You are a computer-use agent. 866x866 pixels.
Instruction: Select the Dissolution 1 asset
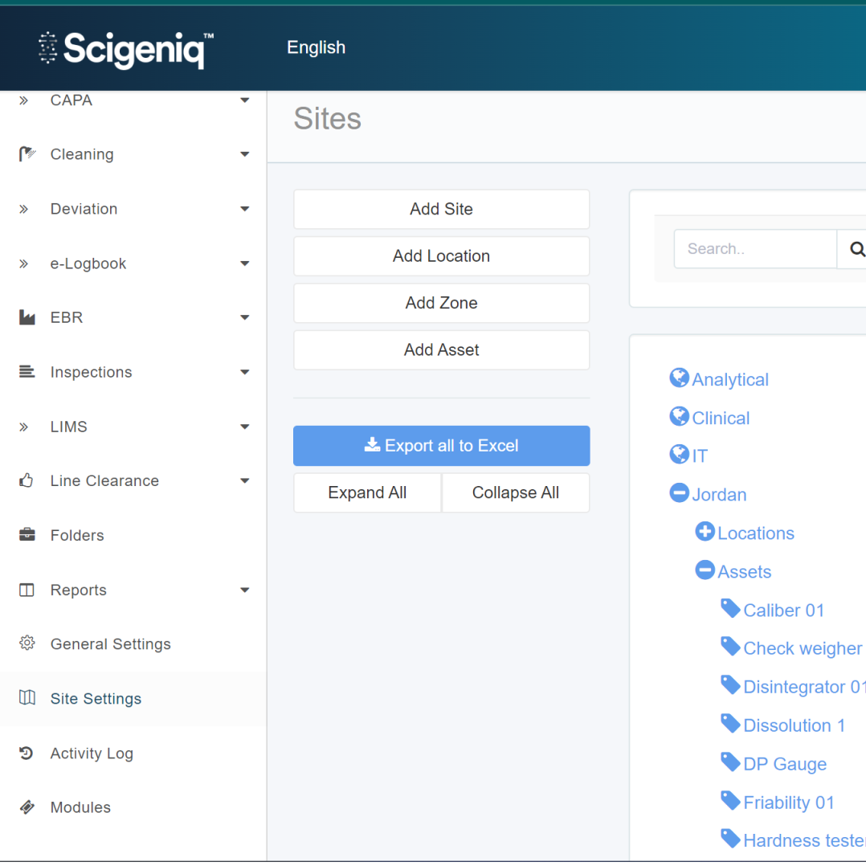[x=794, y=725]
